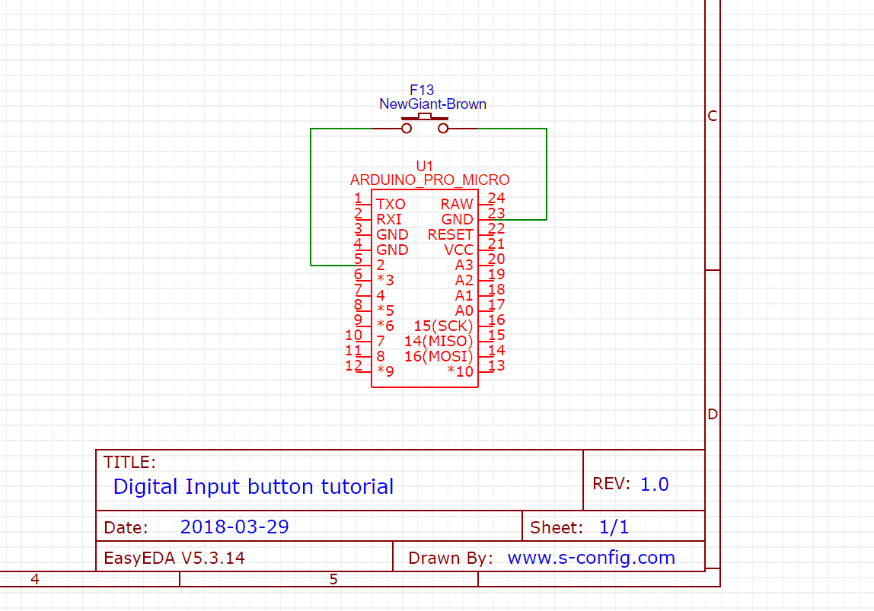Click the F13 designator label

coord(422,91)
